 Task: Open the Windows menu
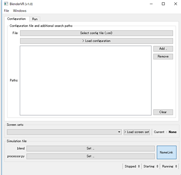pyautogui.click(x=20, y=11)
